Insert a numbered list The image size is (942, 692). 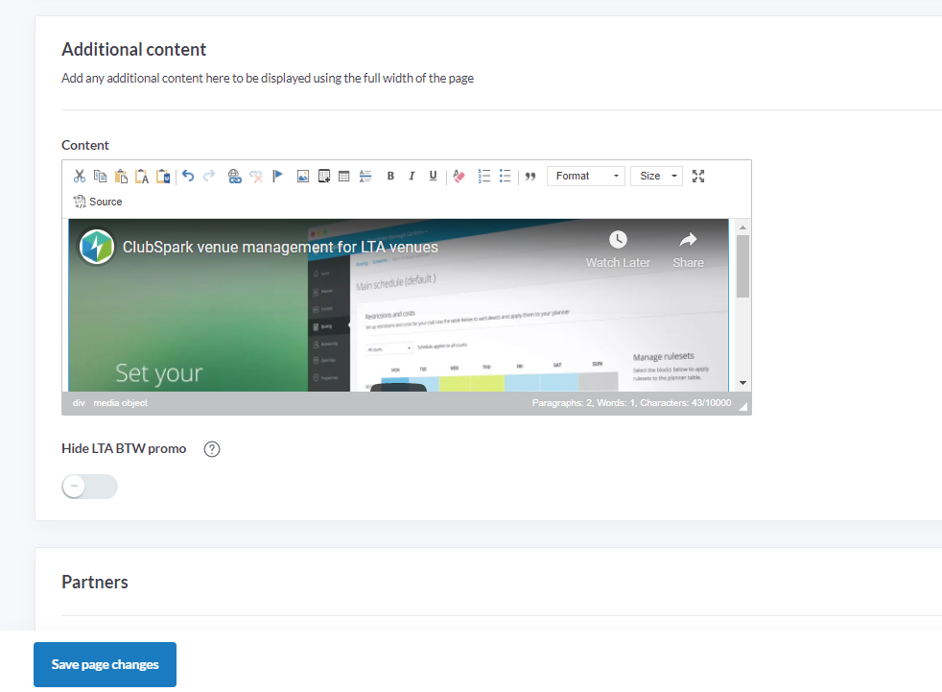pos(484,176)
